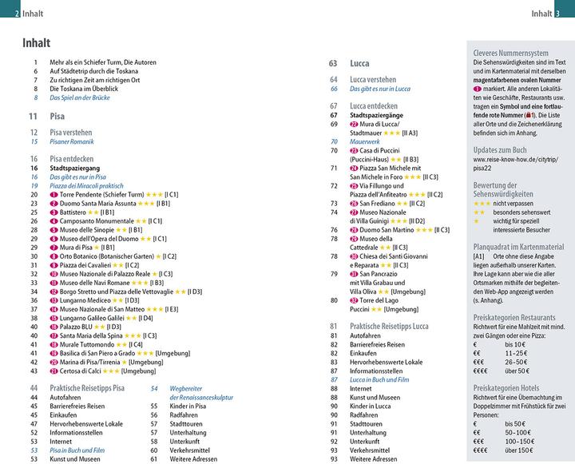575x464 pixels.
Task: Click magenta number 1 beside Torre Pendente
Action: point(54,194)
